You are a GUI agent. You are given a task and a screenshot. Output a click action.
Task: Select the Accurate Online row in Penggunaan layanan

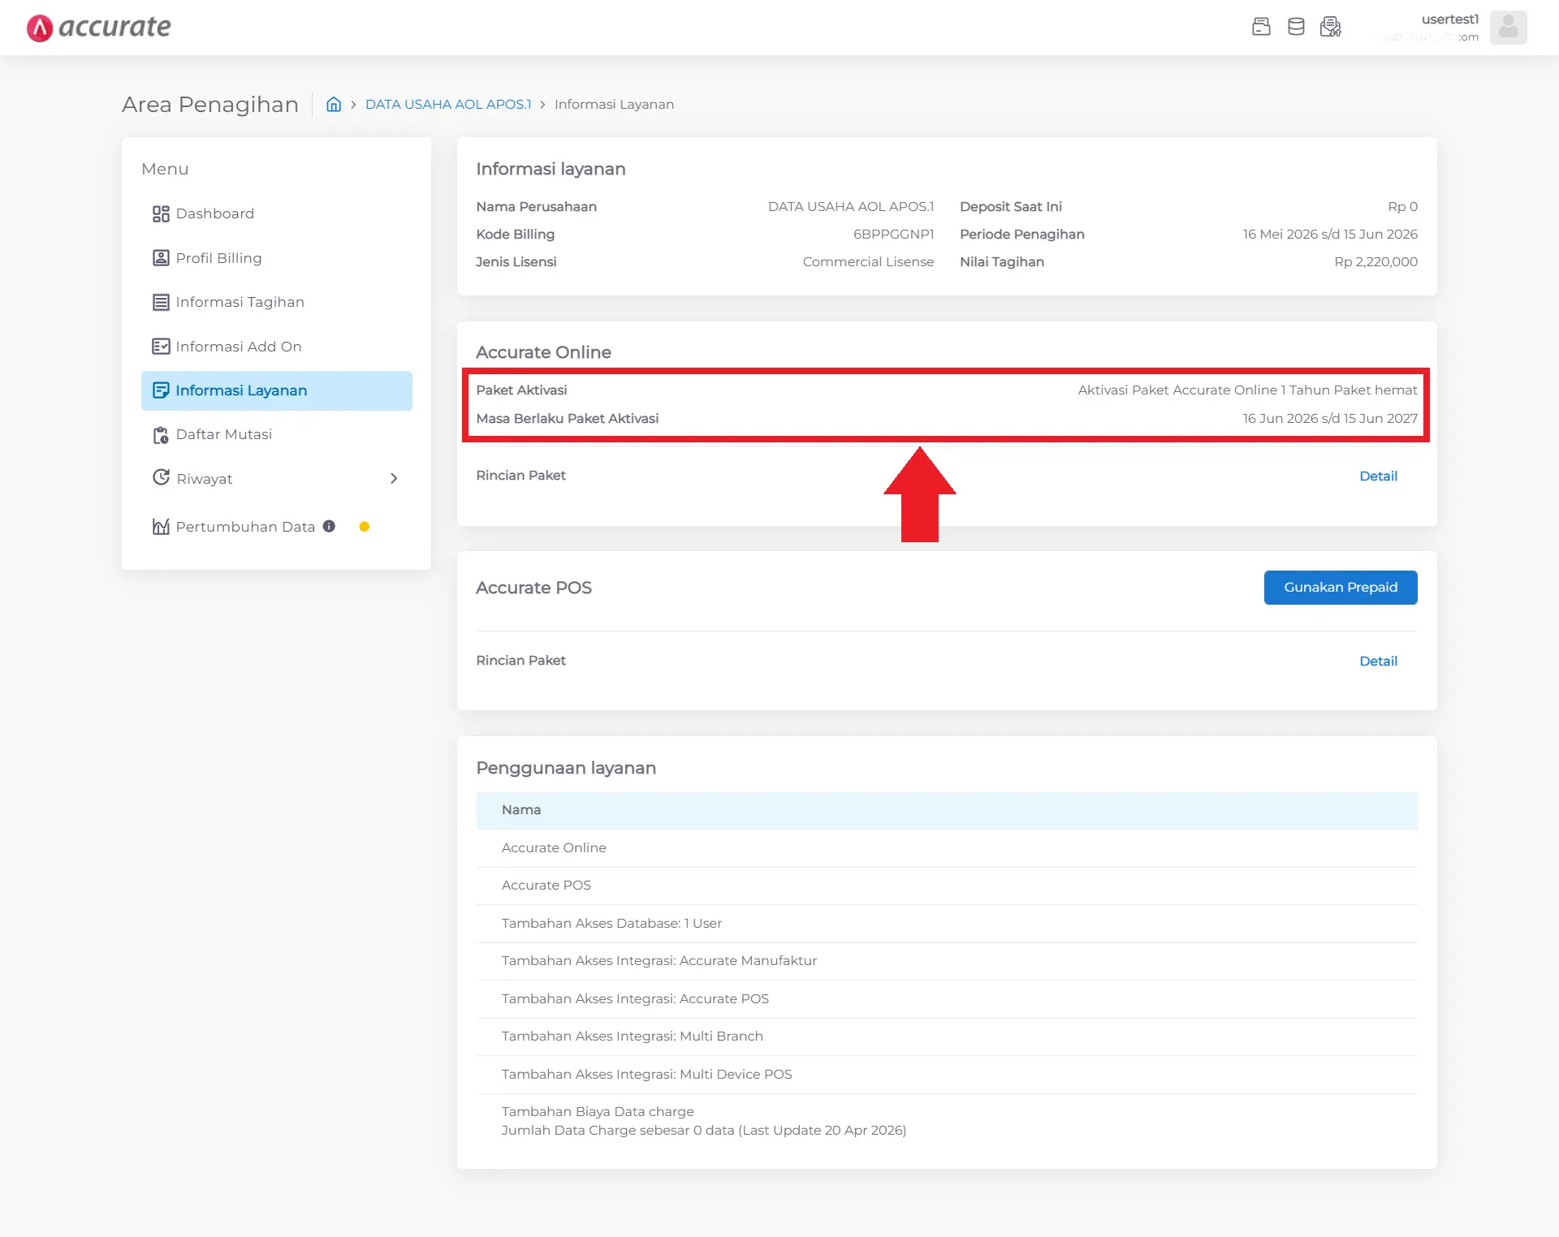pos(947,848)
